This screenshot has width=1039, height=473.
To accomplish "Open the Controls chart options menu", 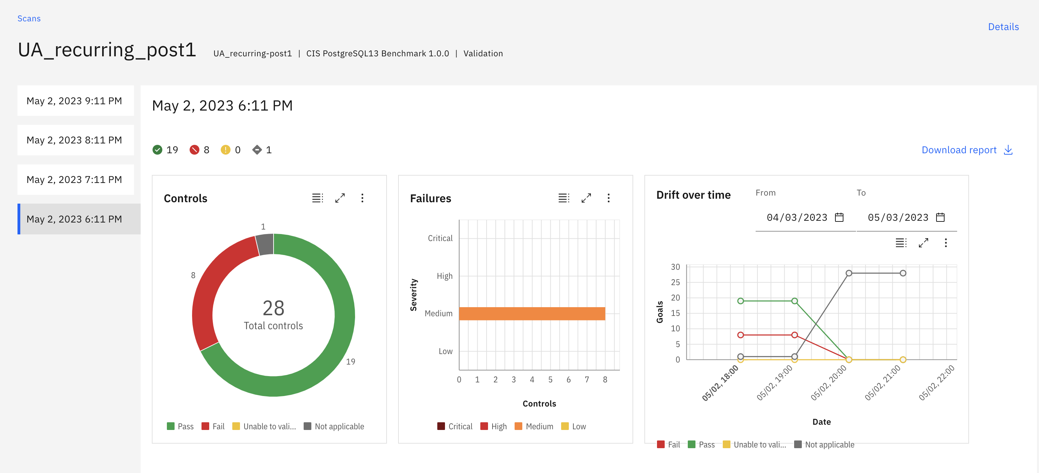I will (x=363, y=198).
